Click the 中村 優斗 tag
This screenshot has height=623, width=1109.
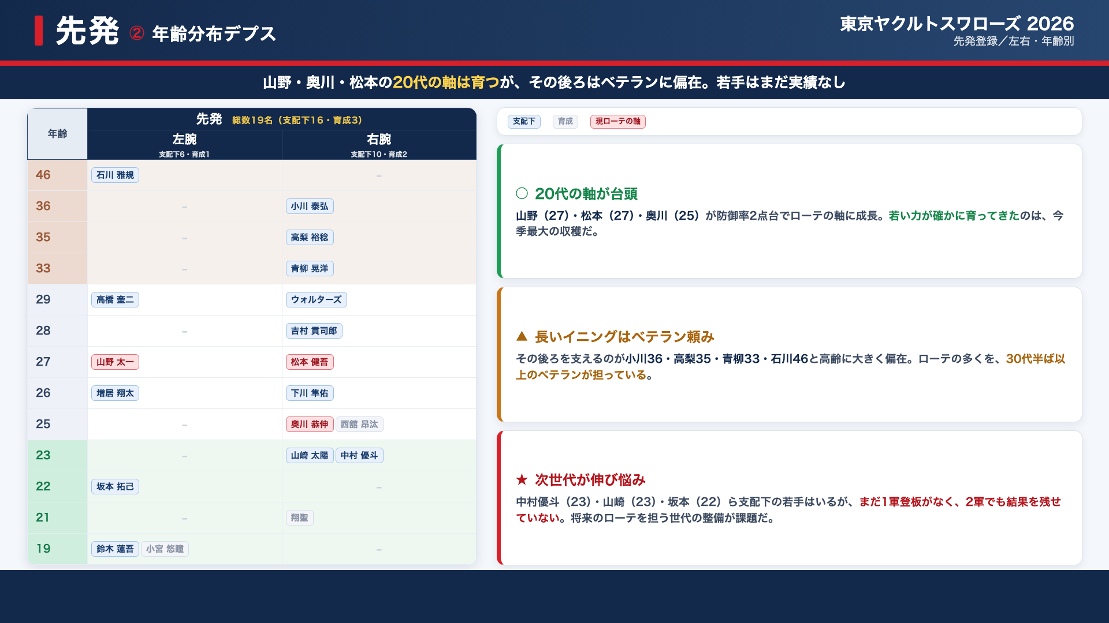click(x=359, y=456)
